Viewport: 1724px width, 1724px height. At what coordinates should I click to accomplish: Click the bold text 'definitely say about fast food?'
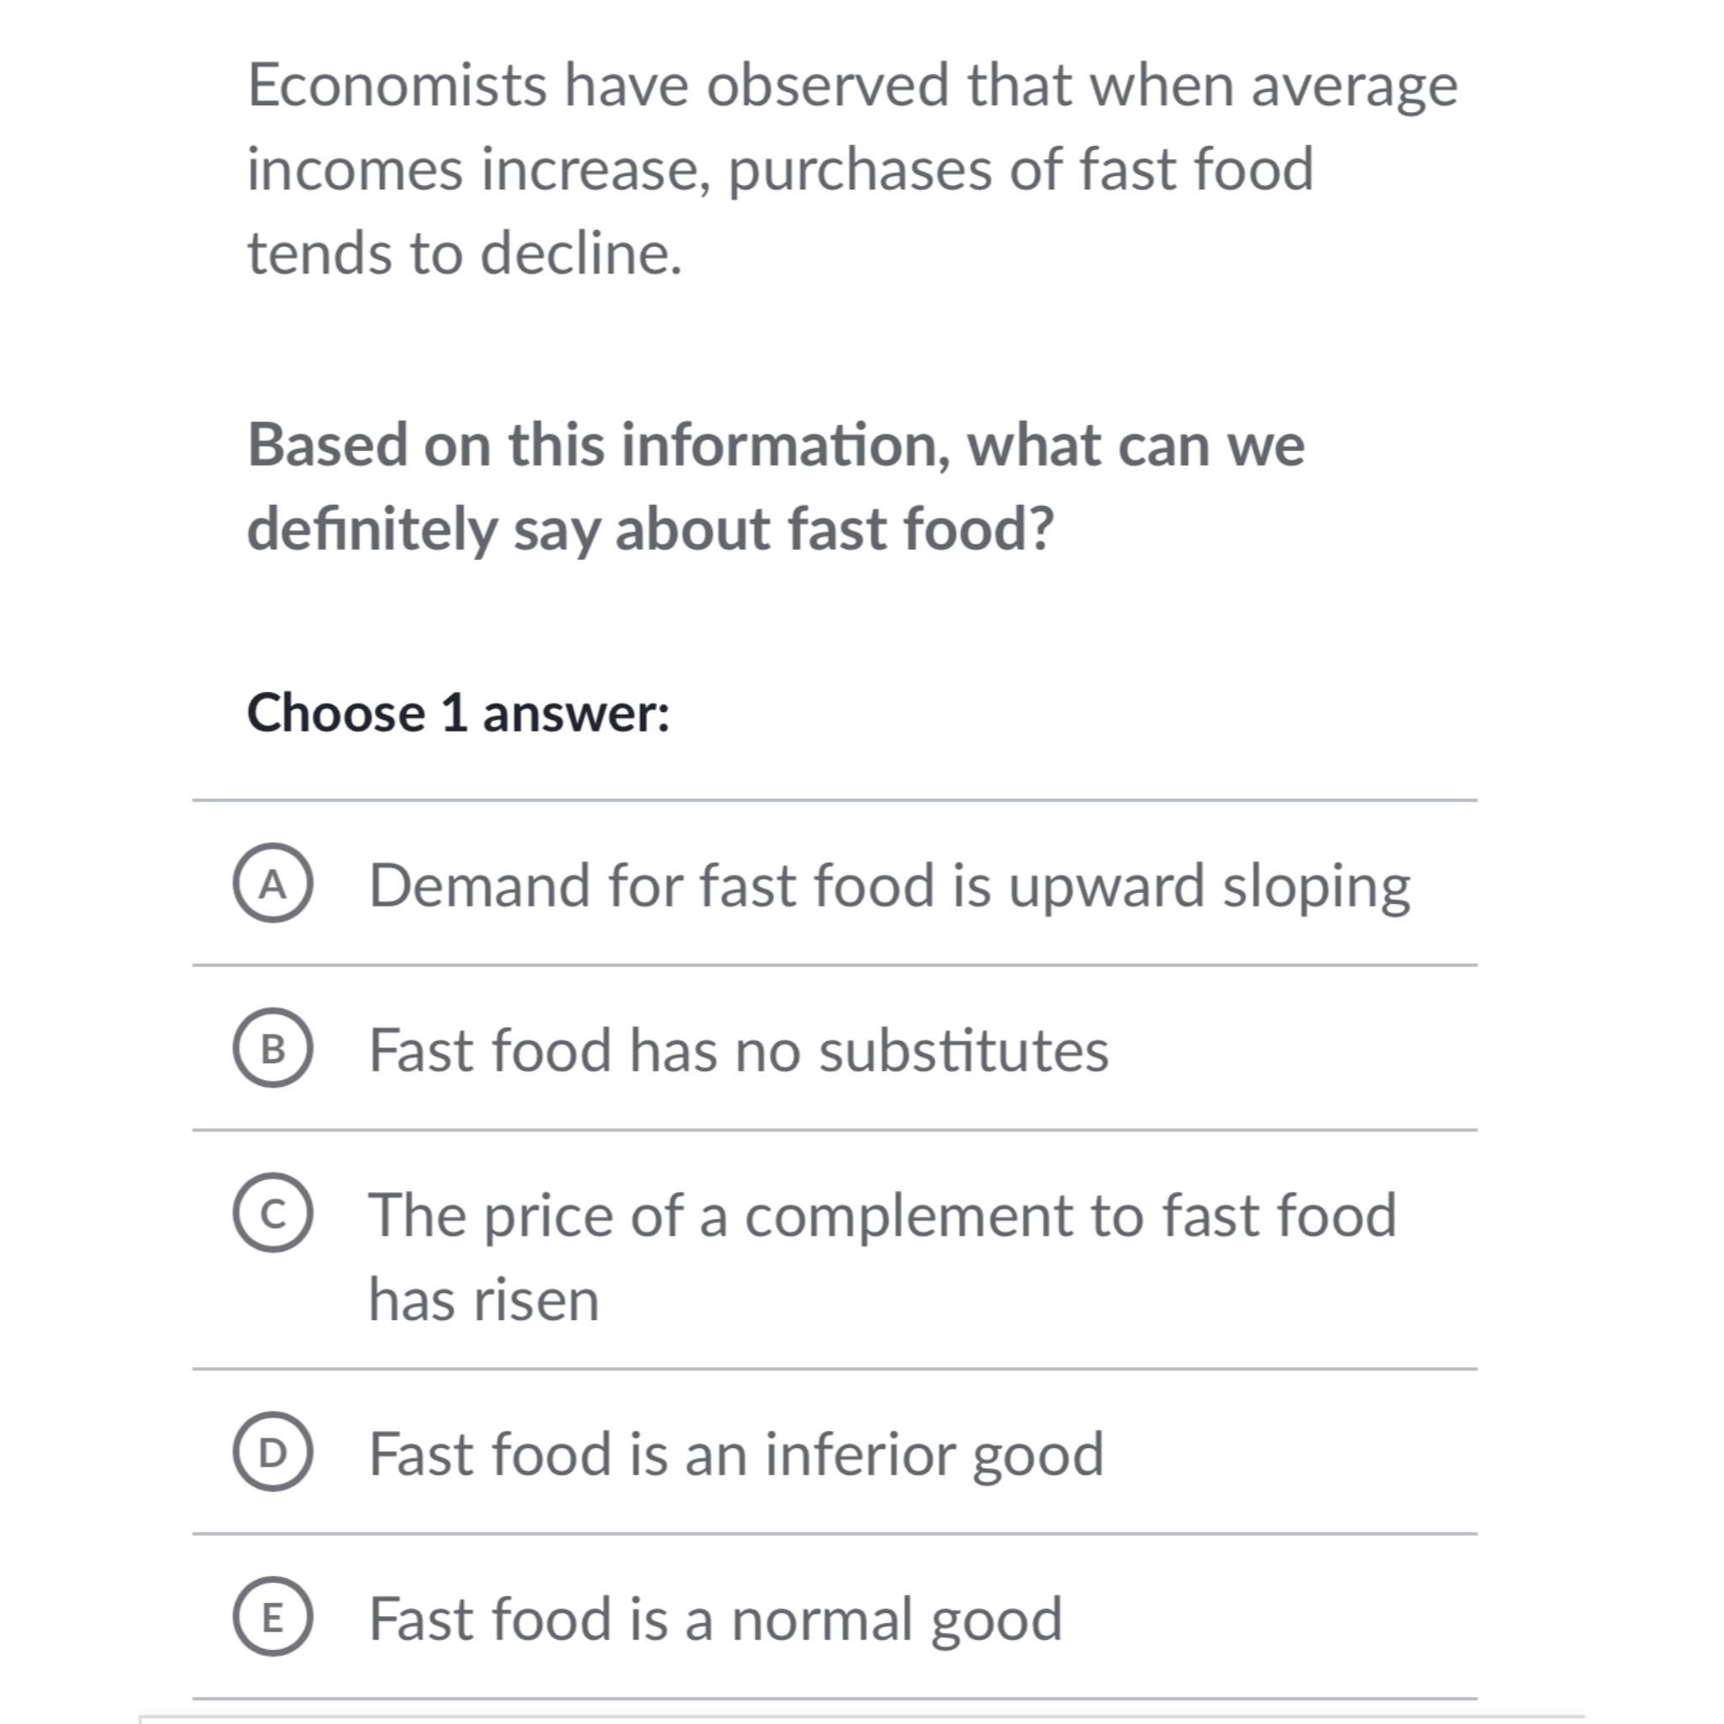click(651, 530)
